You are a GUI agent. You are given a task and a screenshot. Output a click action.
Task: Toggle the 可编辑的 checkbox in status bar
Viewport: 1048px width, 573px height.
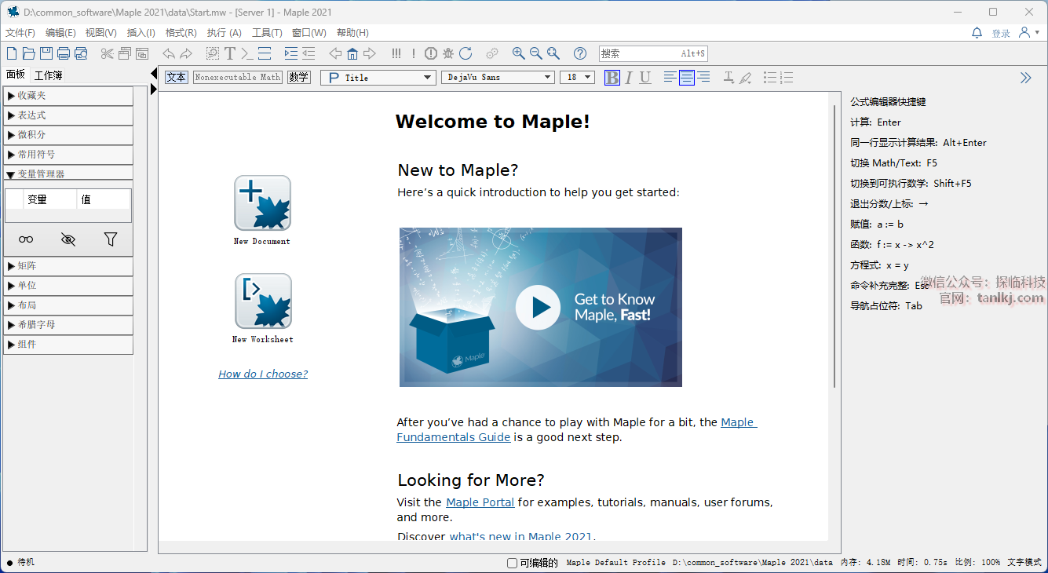[x=513, y=563]
